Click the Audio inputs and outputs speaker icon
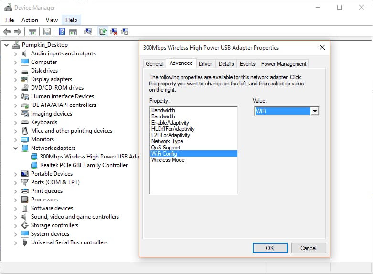373x274 pixels. (x=24, y=53)
